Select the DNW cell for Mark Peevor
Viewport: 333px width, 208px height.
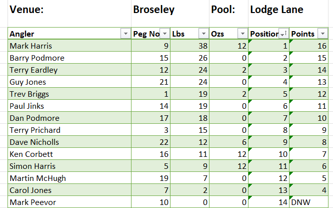tap(311, 202)
